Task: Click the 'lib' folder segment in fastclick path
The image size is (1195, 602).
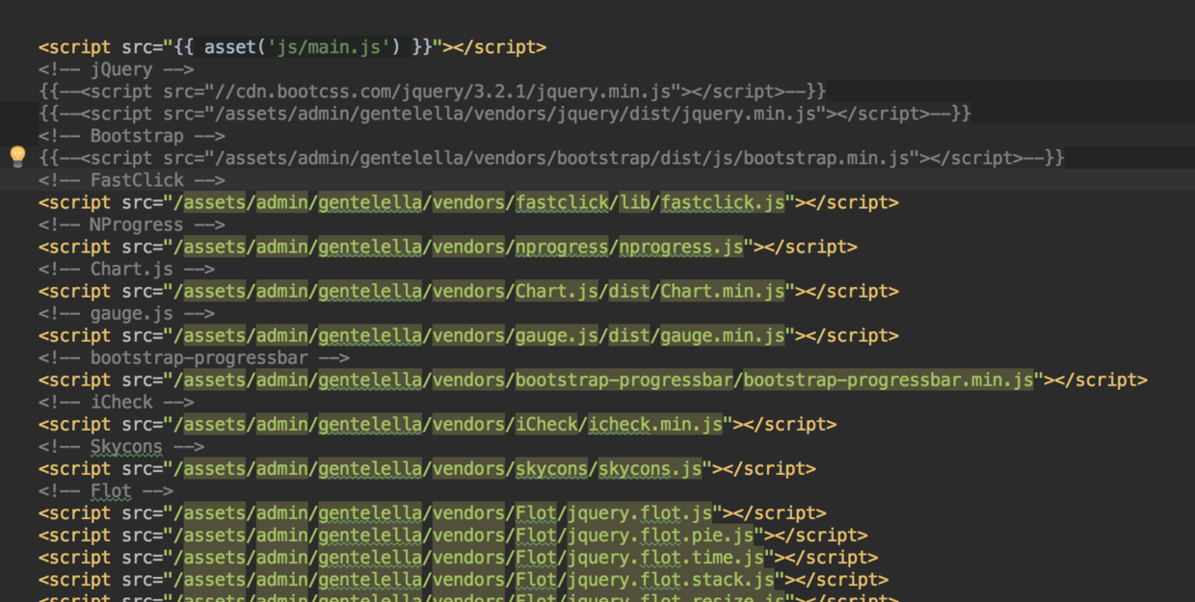Action: [x=634, y=202]
